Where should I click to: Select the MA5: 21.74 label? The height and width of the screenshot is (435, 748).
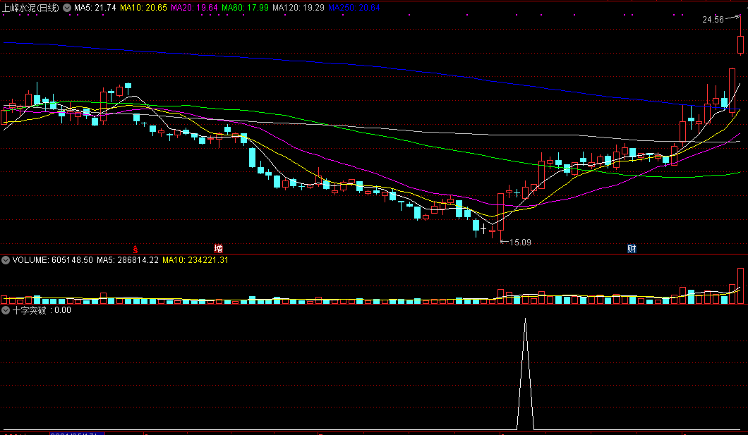click(95, 8)
